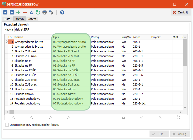This screenshot has height=140, width=193.
Task: Edit row using grid navigator triangle
Action: (123, 117)
